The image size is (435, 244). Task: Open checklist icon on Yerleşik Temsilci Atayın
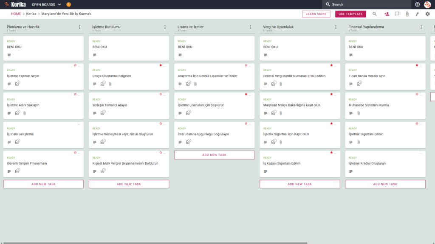pyautogui.click(x=103, y=112)
